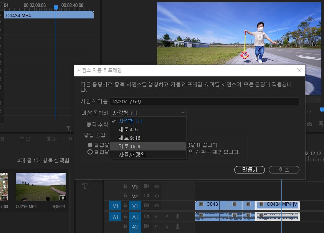Click the export frame camera icon

point(309,124)
